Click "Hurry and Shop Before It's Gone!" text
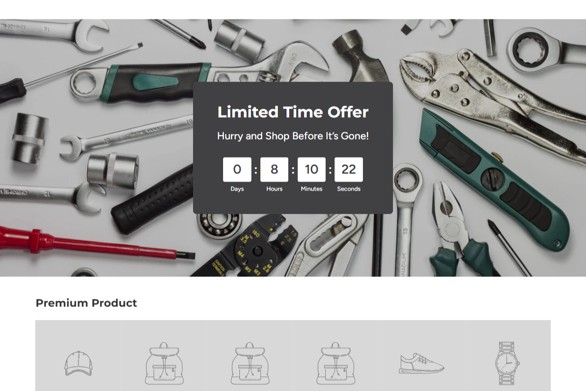This screenshot has width=586, height=391. coord(293,136)
